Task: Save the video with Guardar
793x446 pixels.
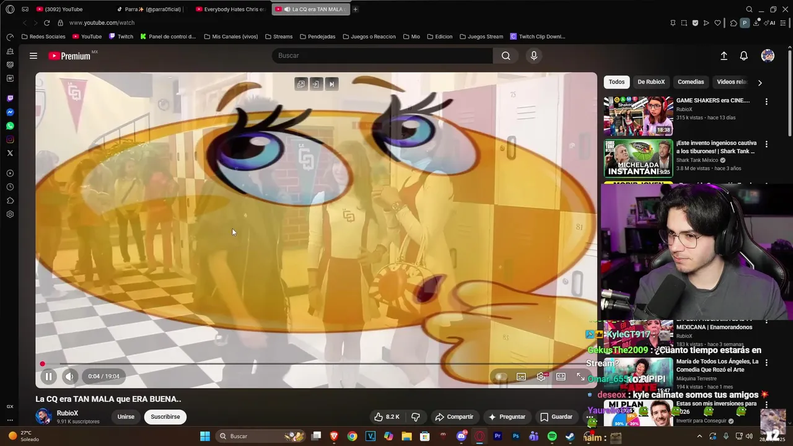Action: pyautogui.click(x=556, y=417)
